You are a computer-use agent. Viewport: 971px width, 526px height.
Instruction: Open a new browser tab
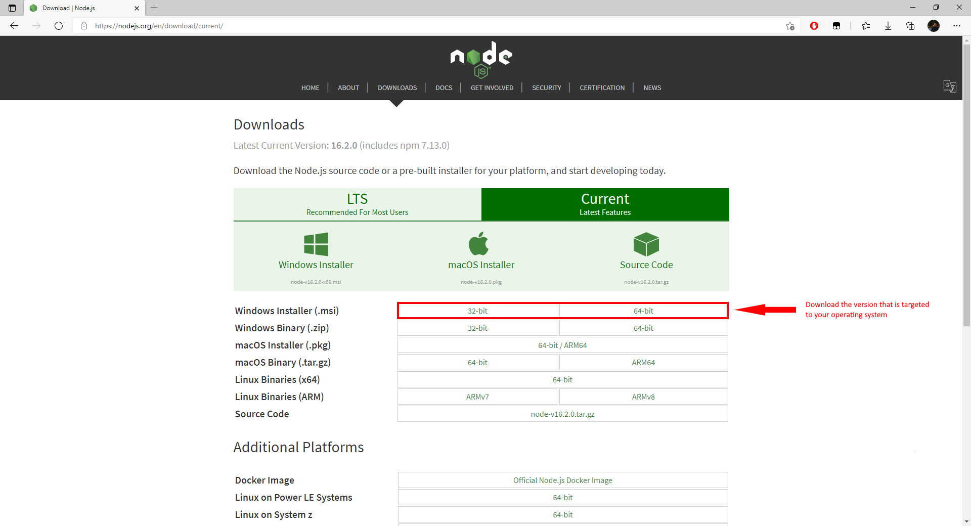coord(154,8)
